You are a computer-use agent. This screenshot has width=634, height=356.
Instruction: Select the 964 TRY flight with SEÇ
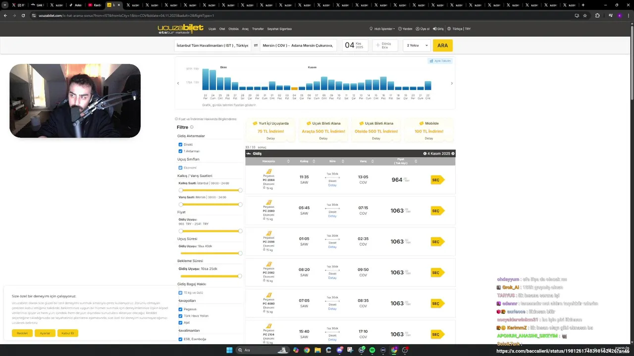pyautogui.click(x=437, y=180)
